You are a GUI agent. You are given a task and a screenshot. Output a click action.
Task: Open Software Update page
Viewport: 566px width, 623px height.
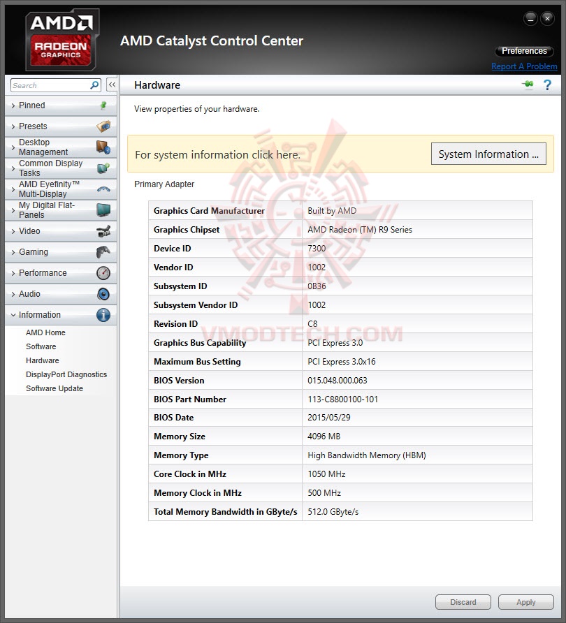(55, 388)
